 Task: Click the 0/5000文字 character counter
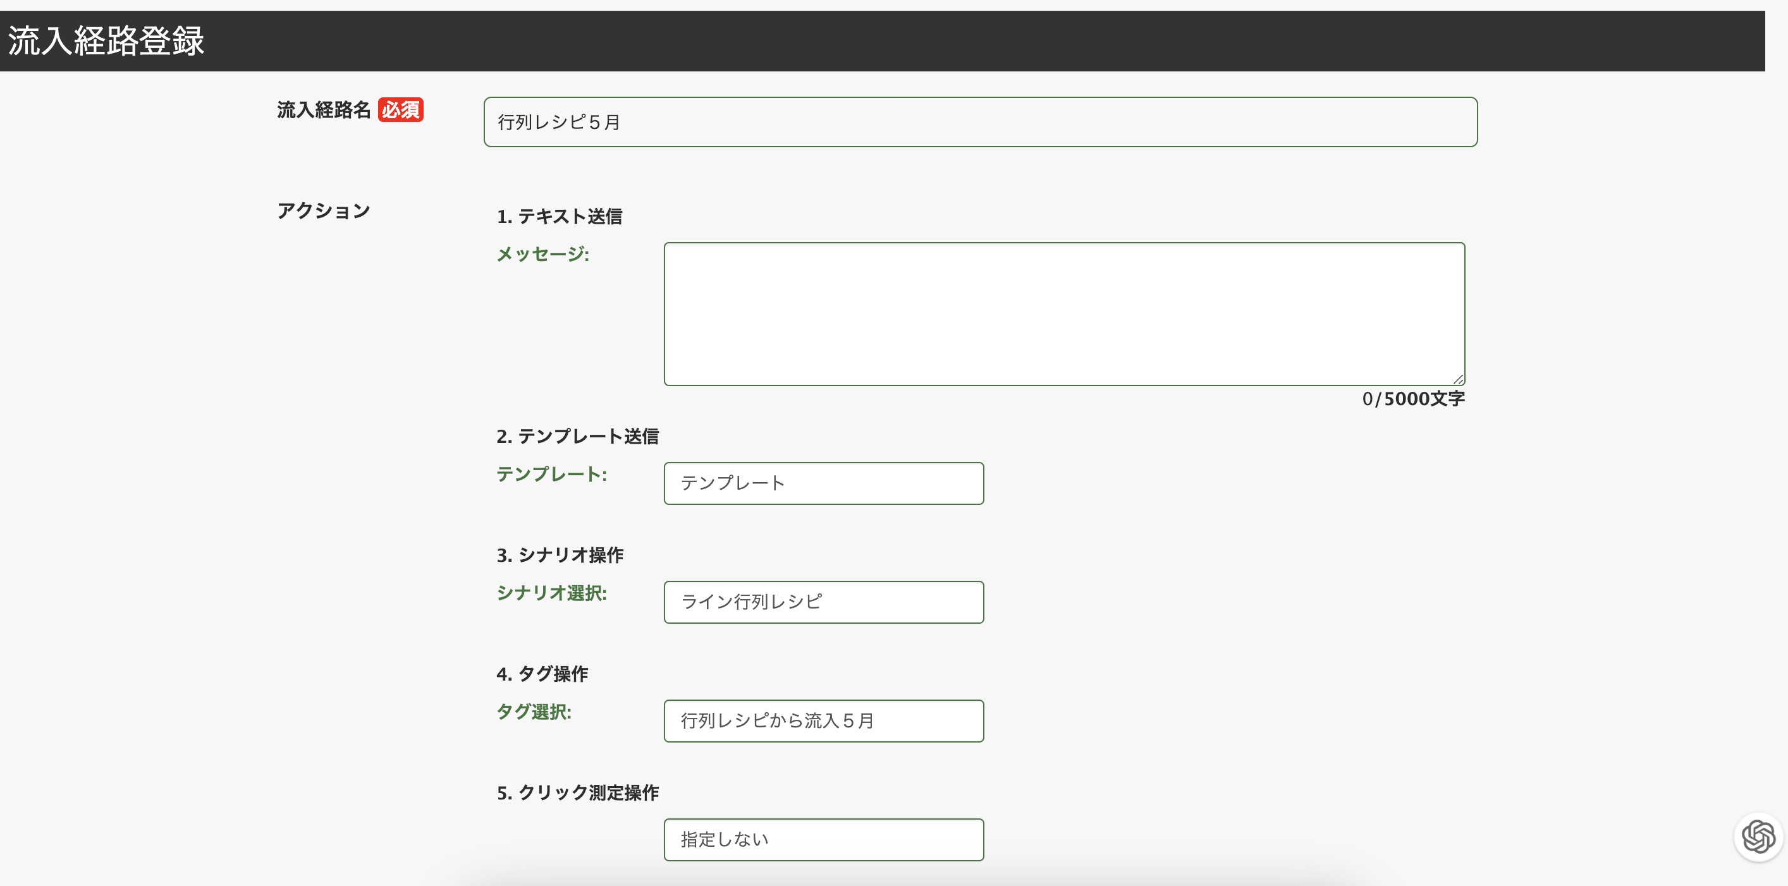1413,399
